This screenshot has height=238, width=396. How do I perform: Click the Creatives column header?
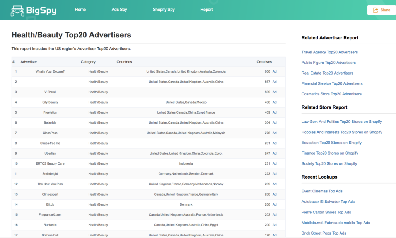[x=264, y=62]
